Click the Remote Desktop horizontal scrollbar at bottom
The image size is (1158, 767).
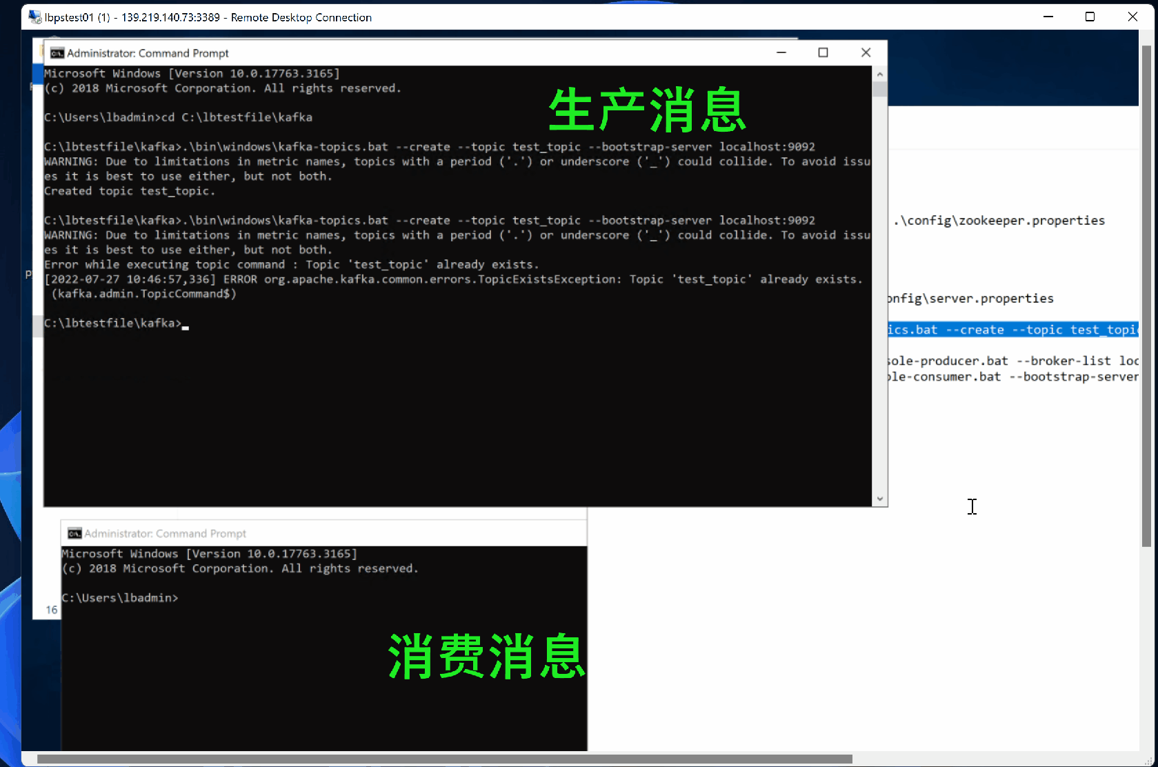coord(444,759)
